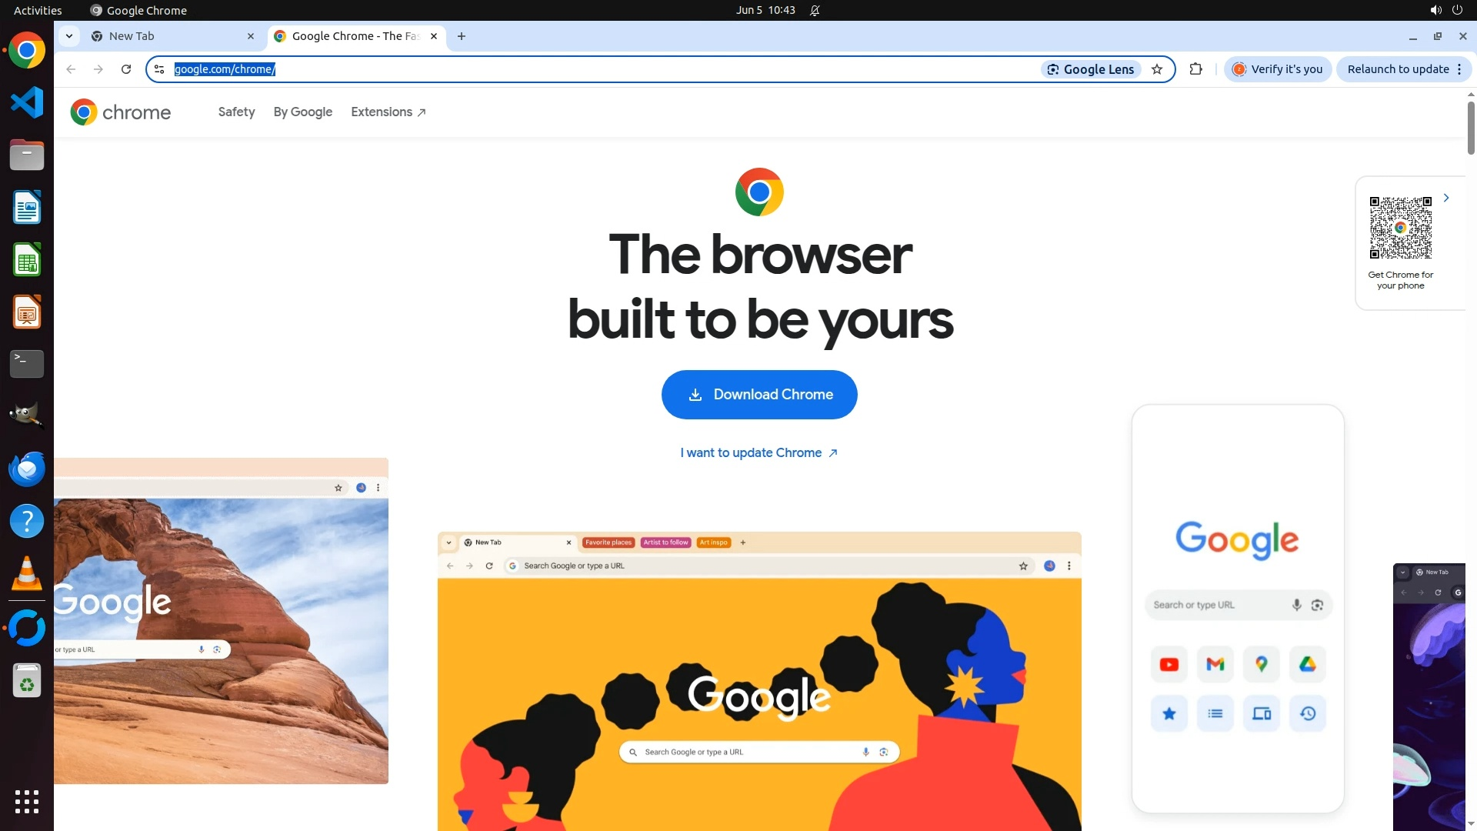Reload the page with the refresh icon
This screenshot has width=1477, height=831.
pos(126,69)
